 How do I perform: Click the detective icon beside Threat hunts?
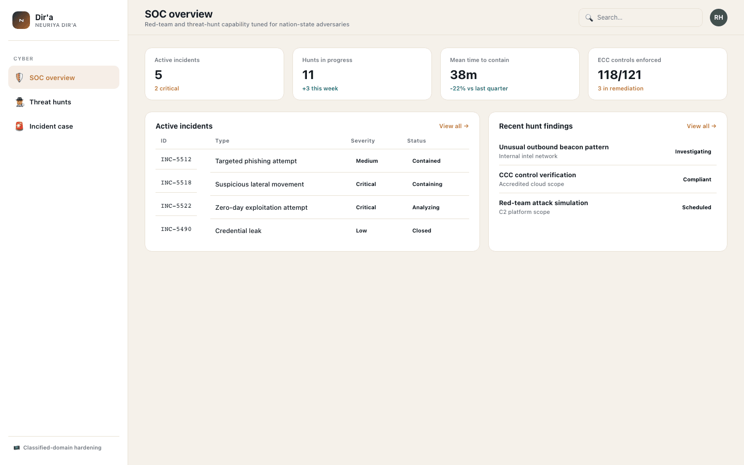(20, 102)
